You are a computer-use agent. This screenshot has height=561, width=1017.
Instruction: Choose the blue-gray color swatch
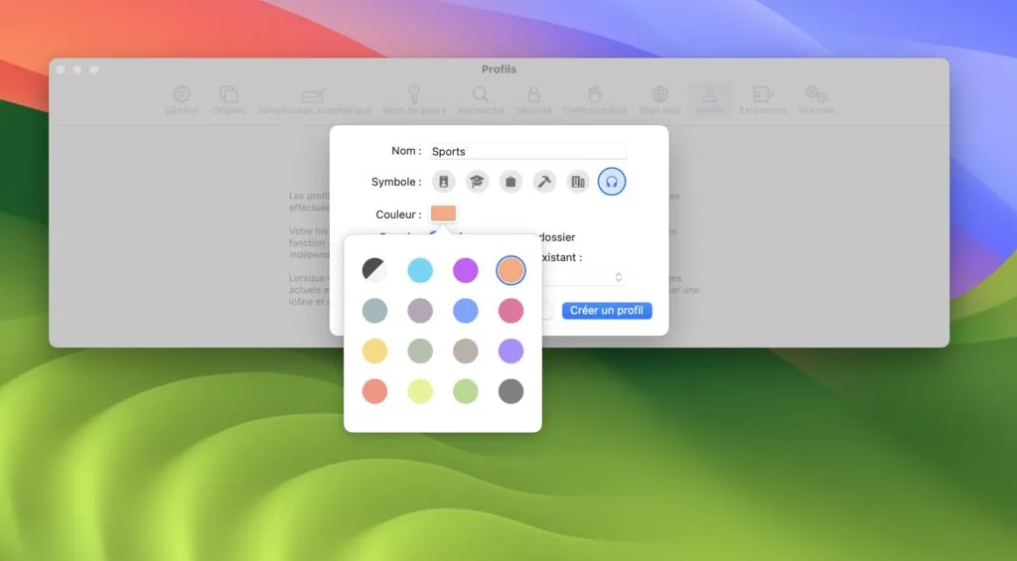coord(374,311)
